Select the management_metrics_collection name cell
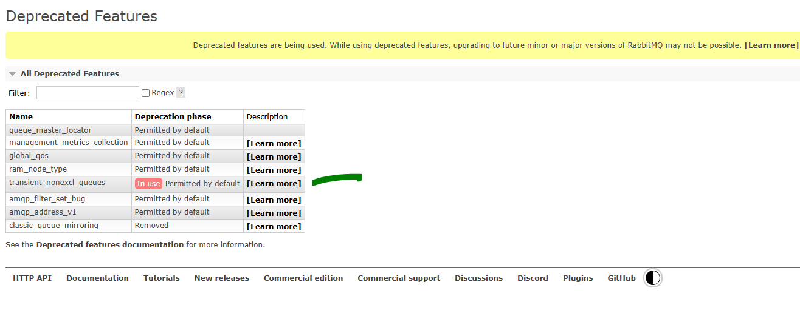Viewport: 800px width, 316px height. (69, 143)
